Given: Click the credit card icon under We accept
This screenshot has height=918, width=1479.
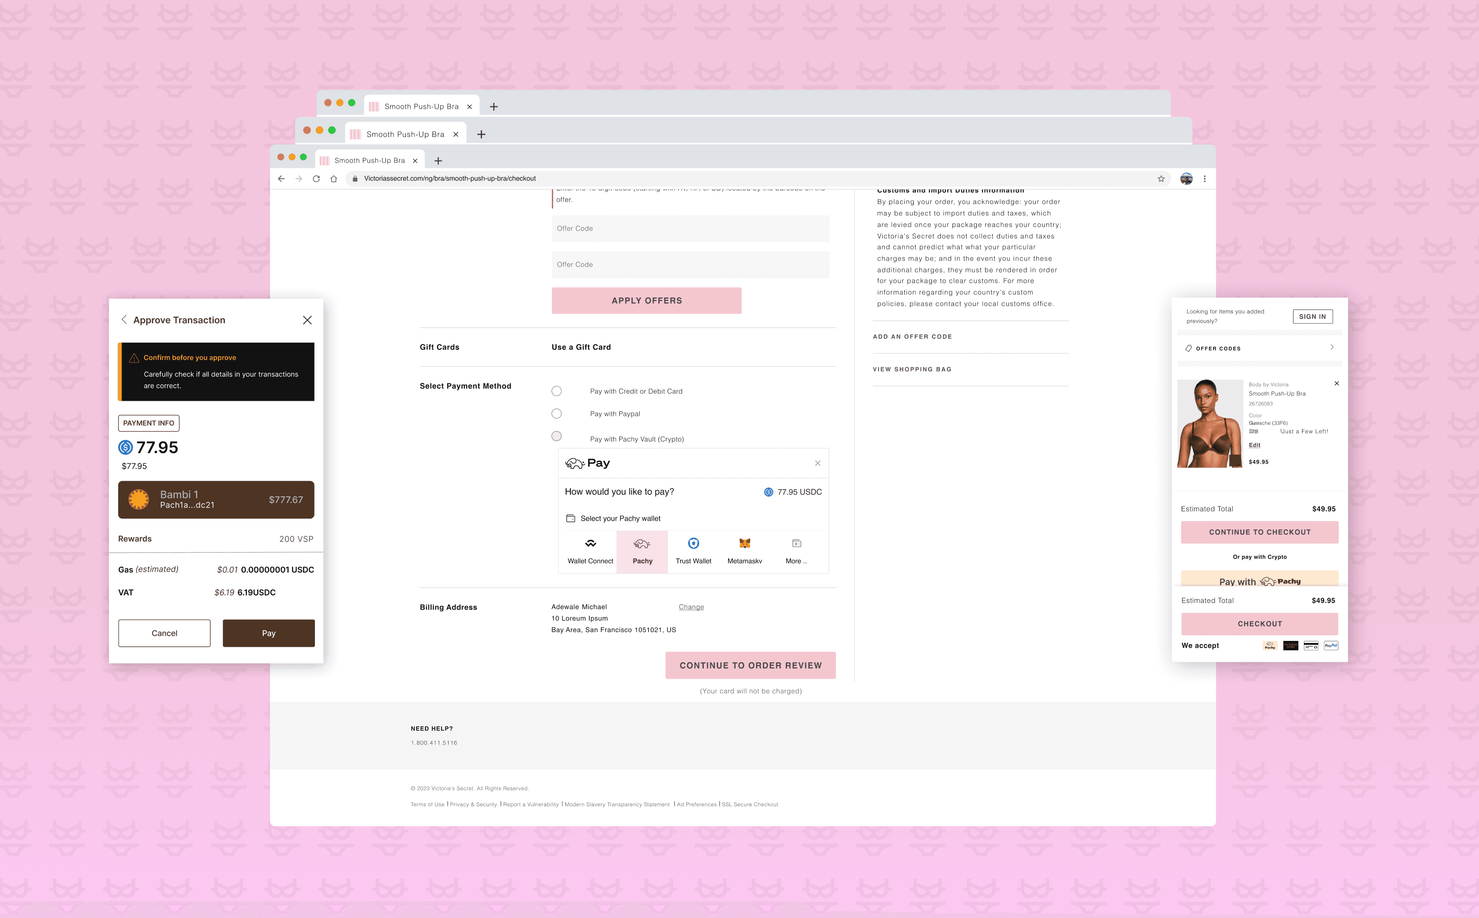Looking at the screenshot, I should coord(1311,646).
